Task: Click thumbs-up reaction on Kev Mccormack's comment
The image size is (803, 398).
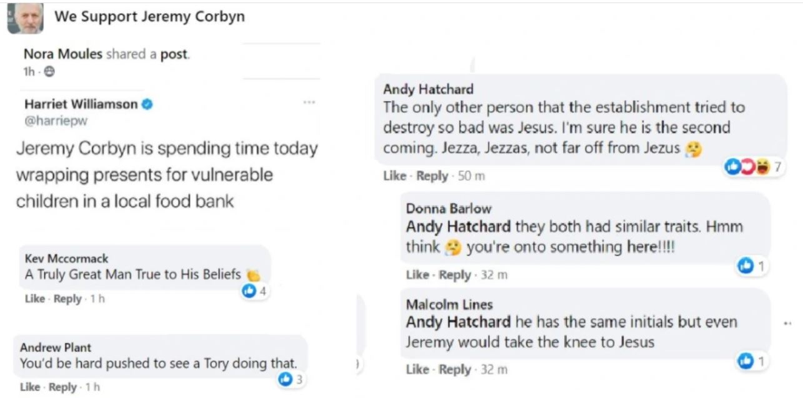Action: point(249,291)
